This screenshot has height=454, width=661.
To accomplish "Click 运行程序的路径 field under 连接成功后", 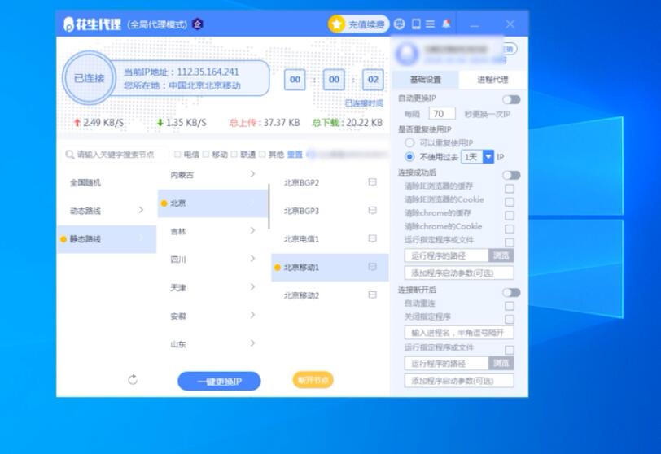I will (x=447, y=255).
